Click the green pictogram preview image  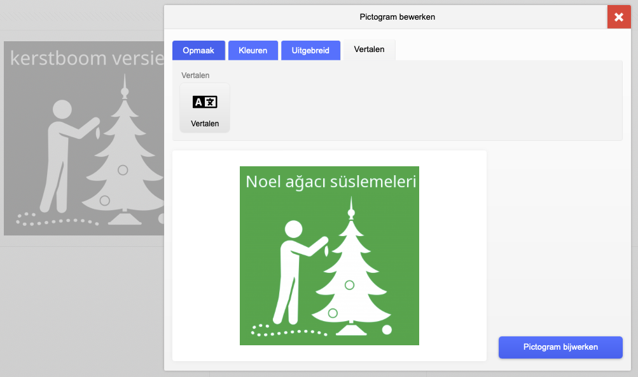pyautogui.click(x=329, y=256)
